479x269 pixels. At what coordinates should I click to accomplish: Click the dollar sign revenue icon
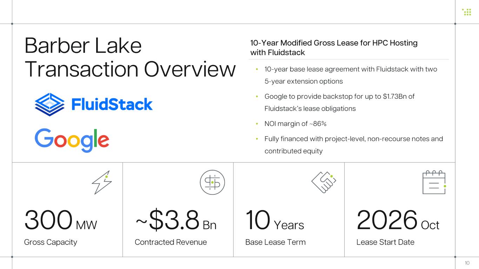click(x=212, y=182)
